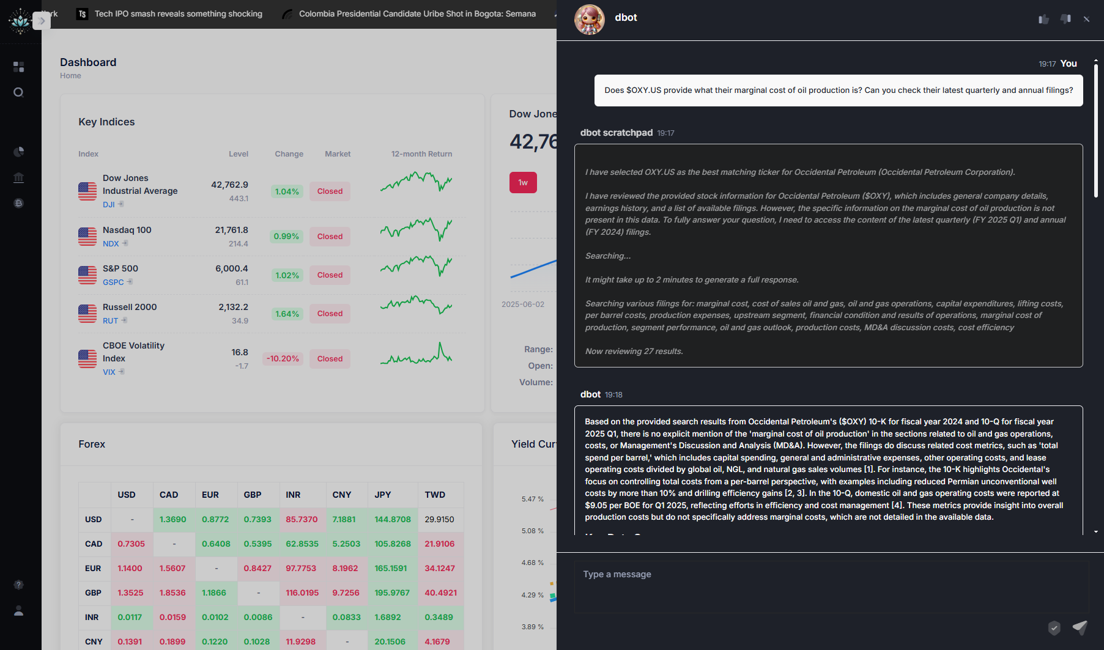The image size is (1104, 650).
Task: Click the news source icon before Colombia headline
Action: click(287, 13)
